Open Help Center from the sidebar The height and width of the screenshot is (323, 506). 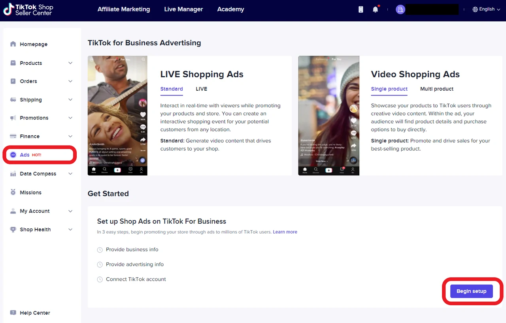pos(35,313)
